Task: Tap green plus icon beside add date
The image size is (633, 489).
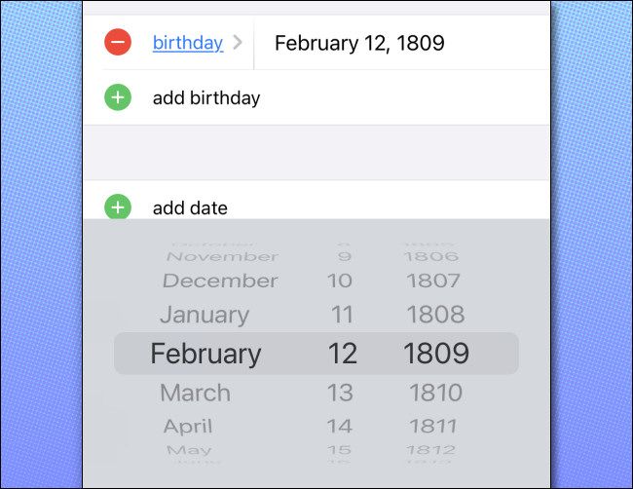Action: [x=118, y=207]
